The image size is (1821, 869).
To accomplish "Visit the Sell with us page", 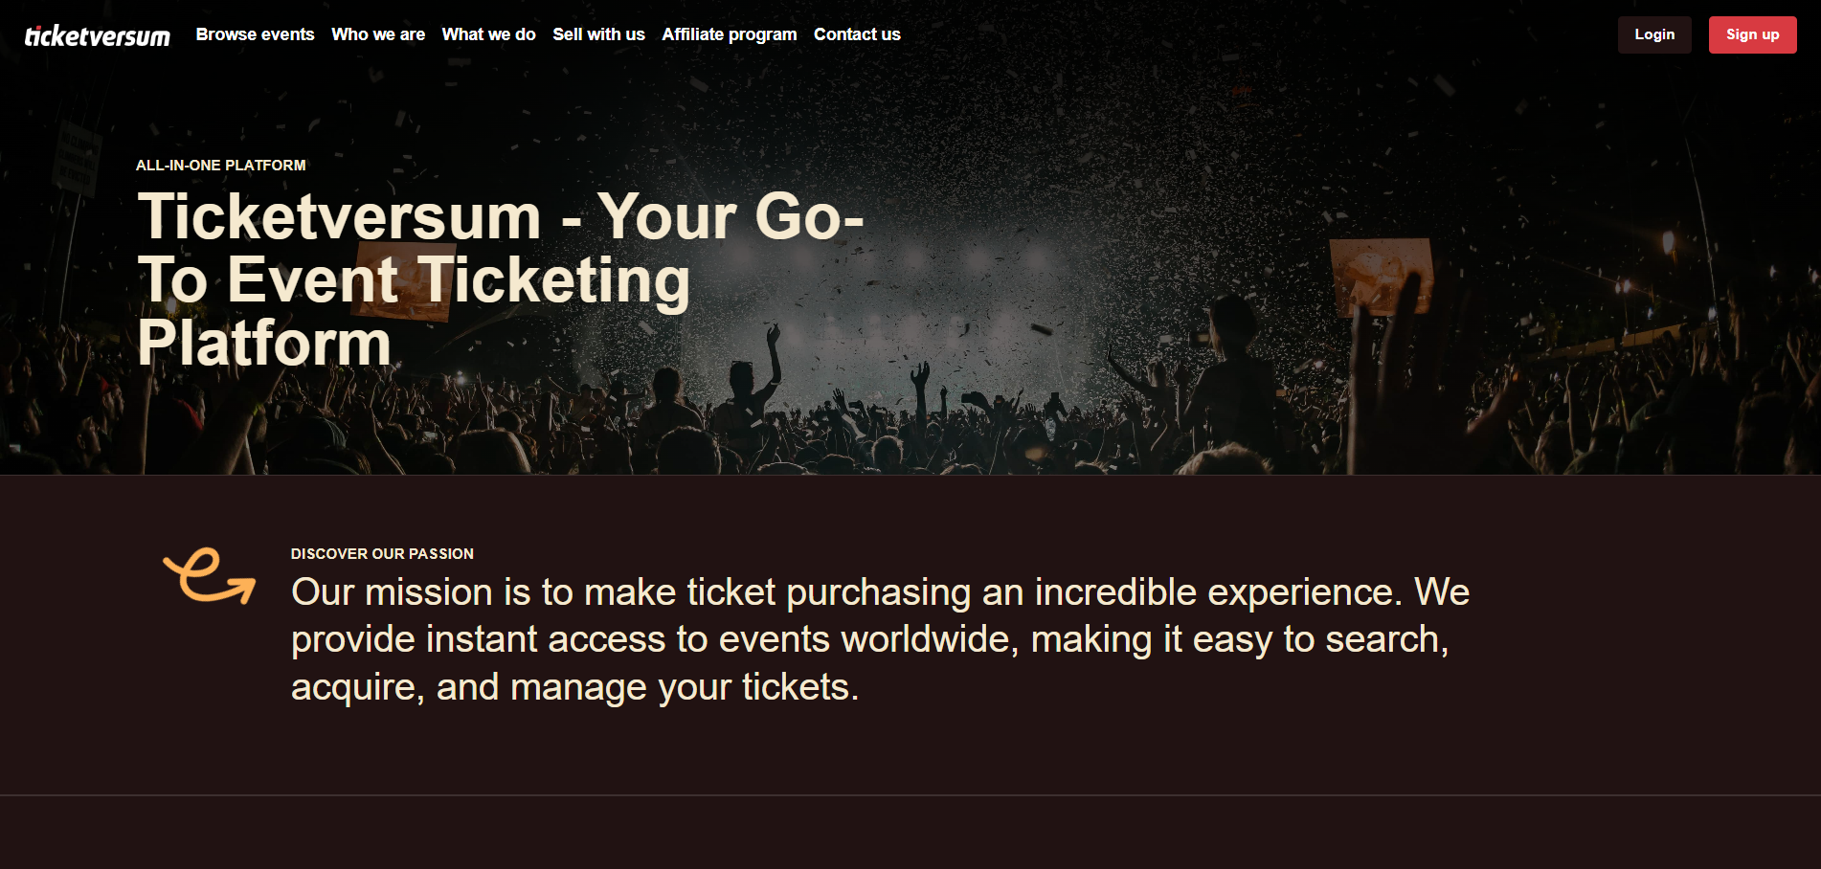I will [598, 34].
